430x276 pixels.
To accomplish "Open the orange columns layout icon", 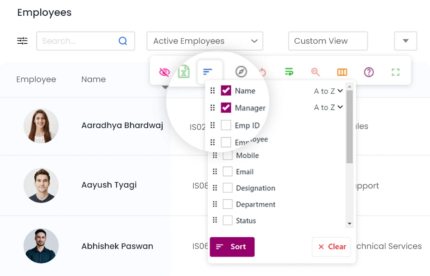I will [x=342, y=72].
